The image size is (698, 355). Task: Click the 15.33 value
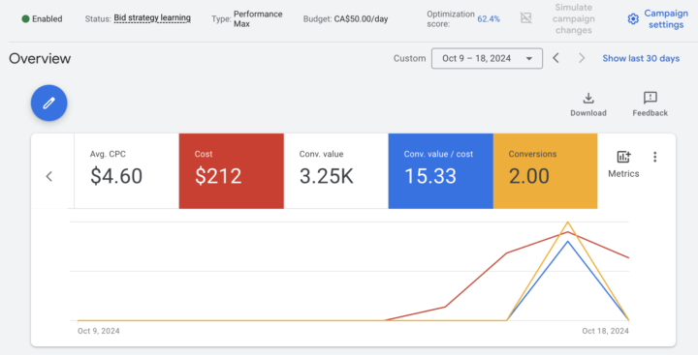(430, 176)
